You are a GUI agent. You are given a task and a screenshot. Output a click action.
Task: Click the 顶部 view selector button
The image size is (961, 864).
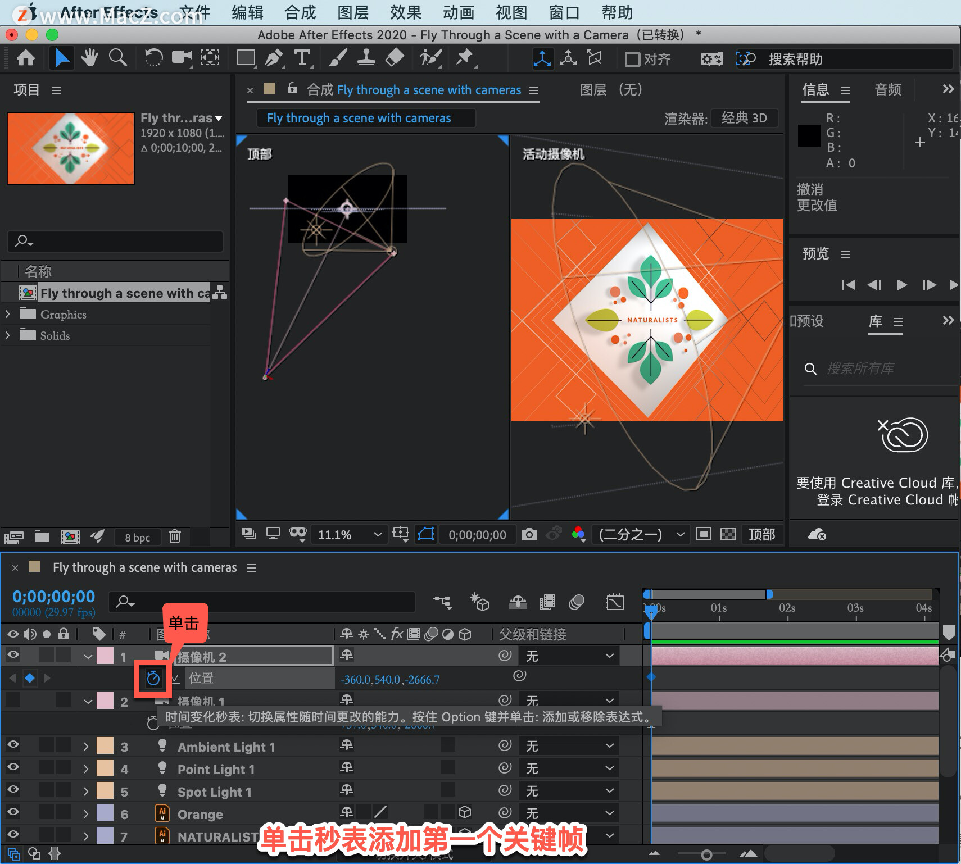(x=762, y=534)
